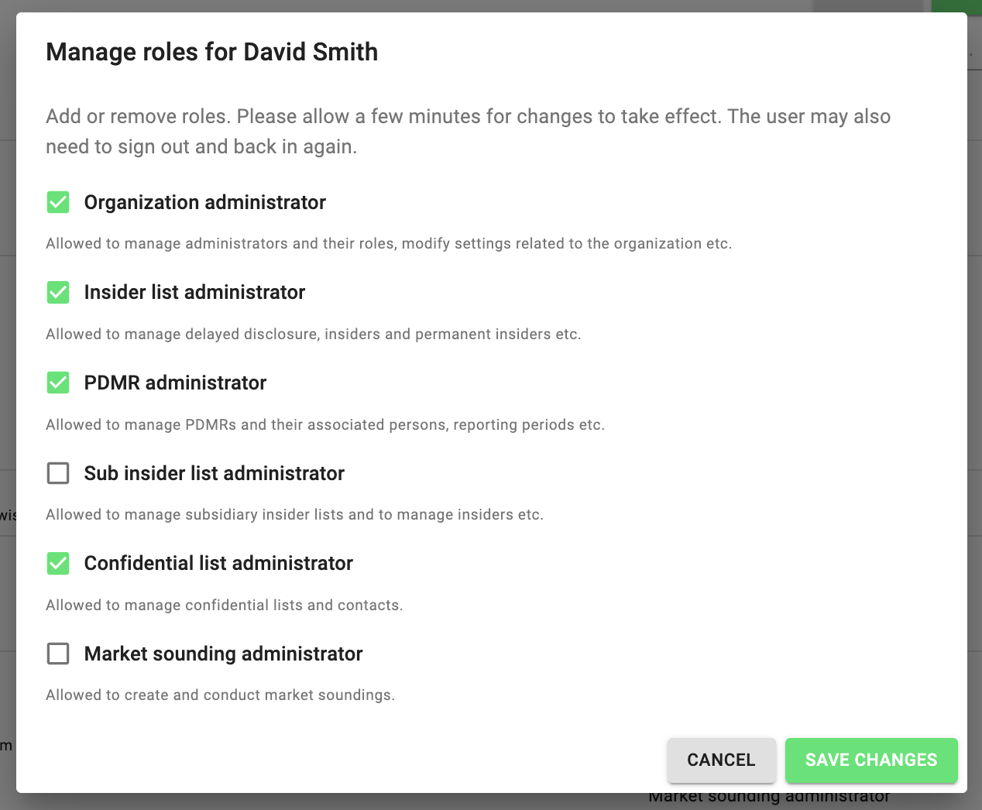
Task: Uncheck the Organization administrator checkbox
Action: click(x=58, y=202)
